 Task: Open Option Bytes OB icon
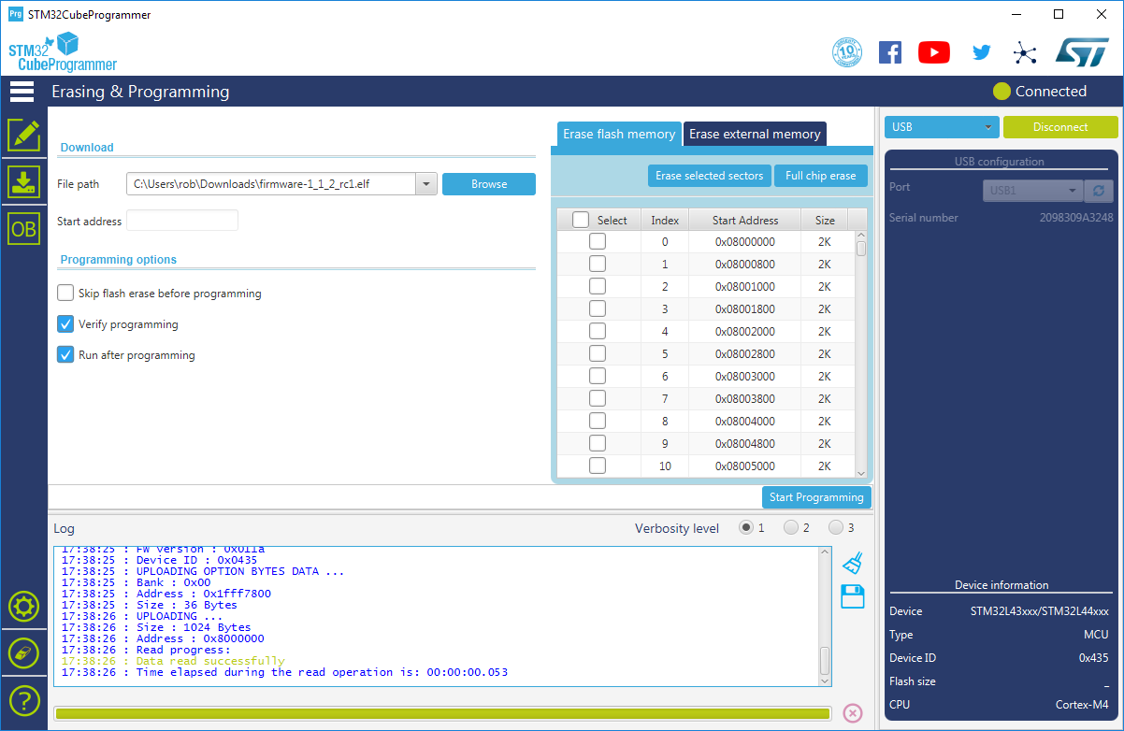[x=23, y=229]
